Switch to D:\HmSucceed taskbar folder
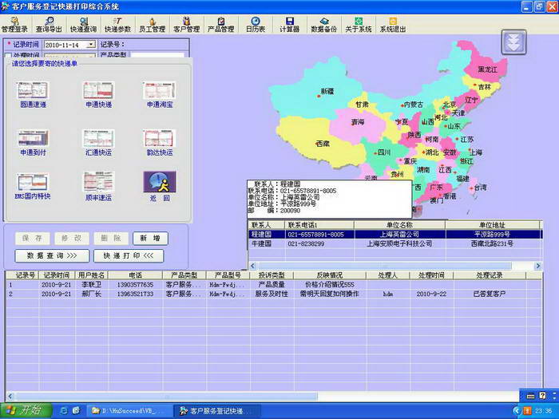Screen dimensions: 559x419 [128, 411]
